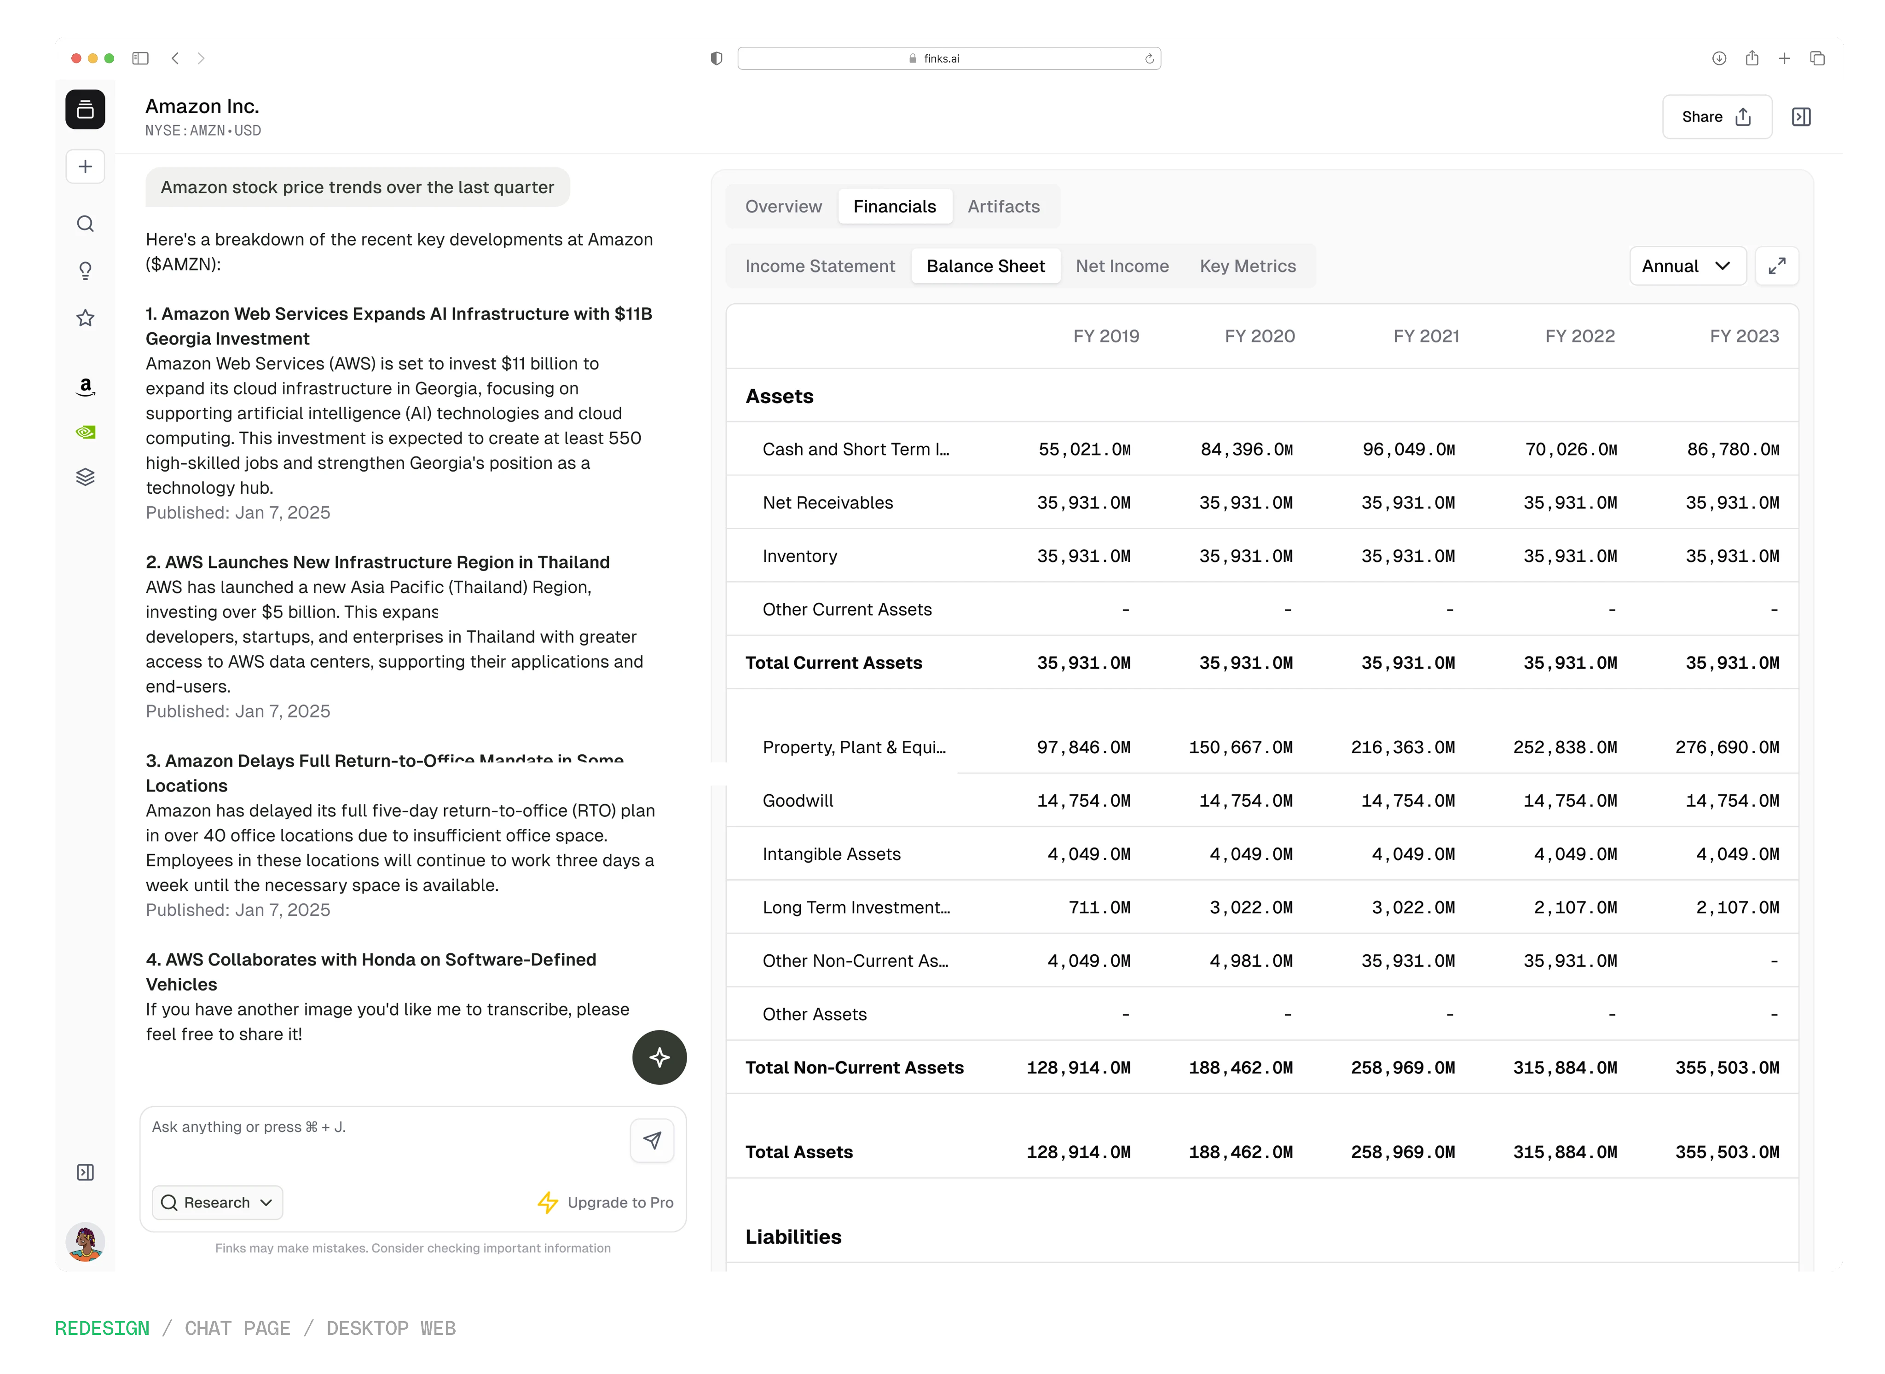The height and width of the screenshot is (1374, 1885).
Task: Expand the financials table to fullscreen
Action: click(1776, 266)
